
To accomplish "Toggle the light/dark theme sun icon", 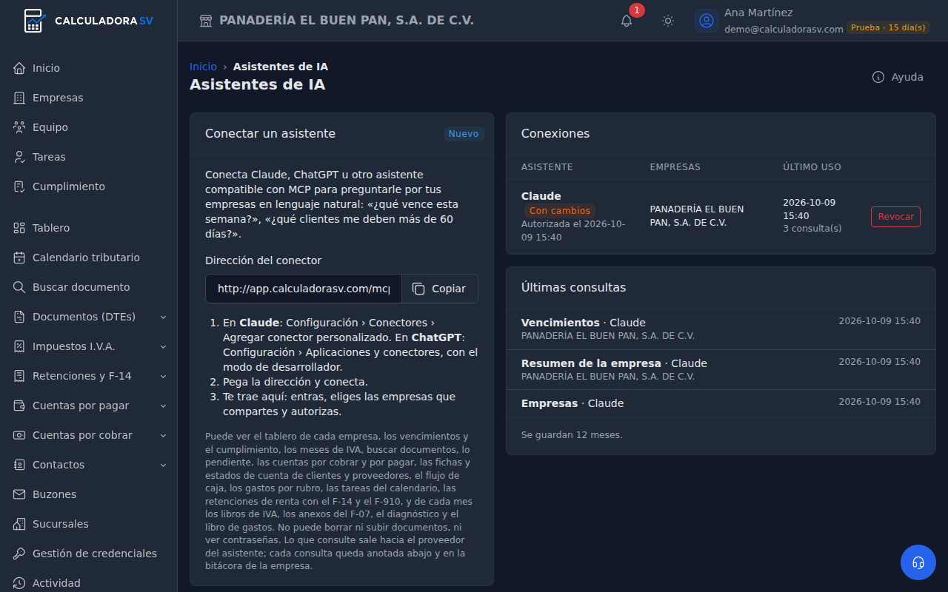I will [668, 21].
